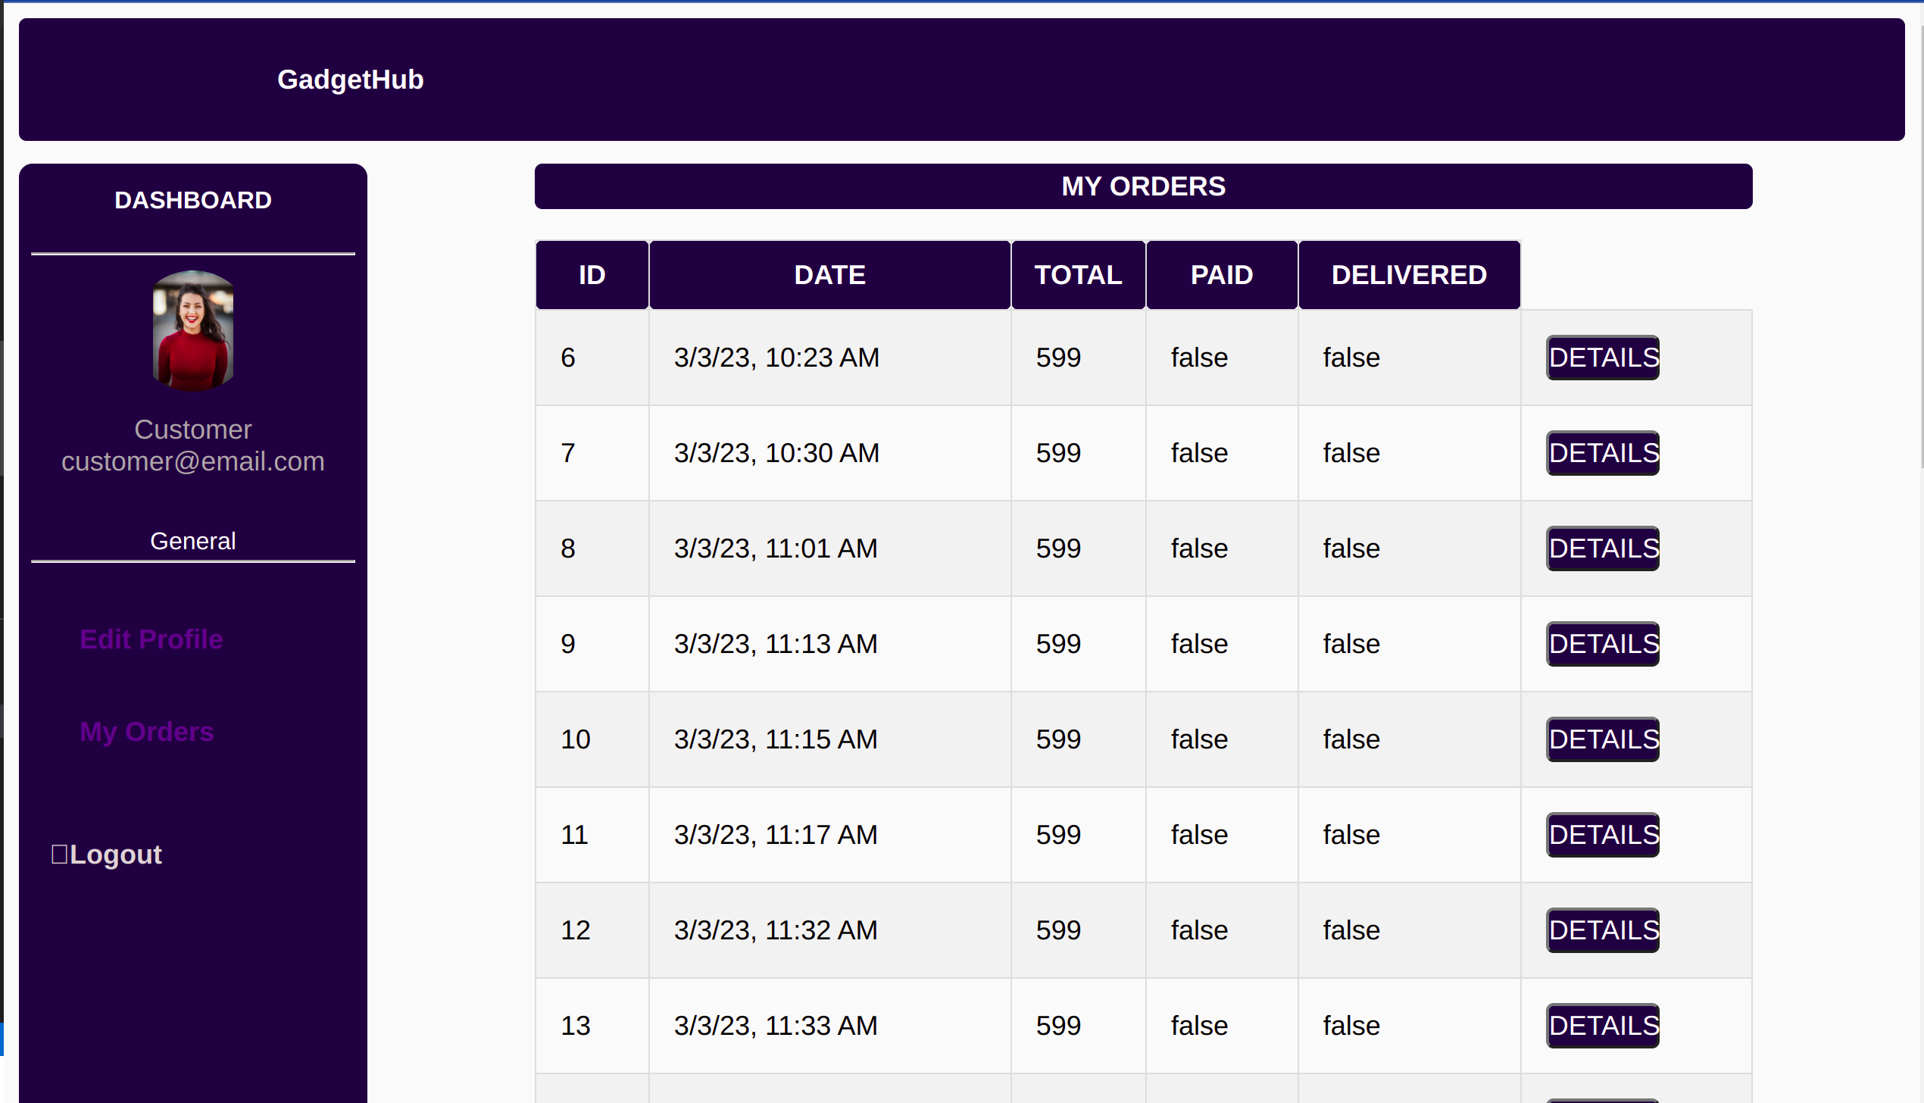The height and width of the screenshot is (1103, 1924).
Task: Open My Orders in sidebar
Action: pyautogui.click(x=147, y=732)
